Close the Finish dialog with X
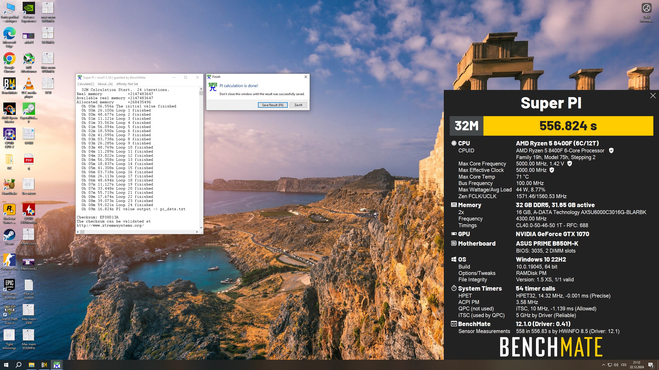This screenshot has height=370, width=659. pyautogui.click(x=306, y=77)
